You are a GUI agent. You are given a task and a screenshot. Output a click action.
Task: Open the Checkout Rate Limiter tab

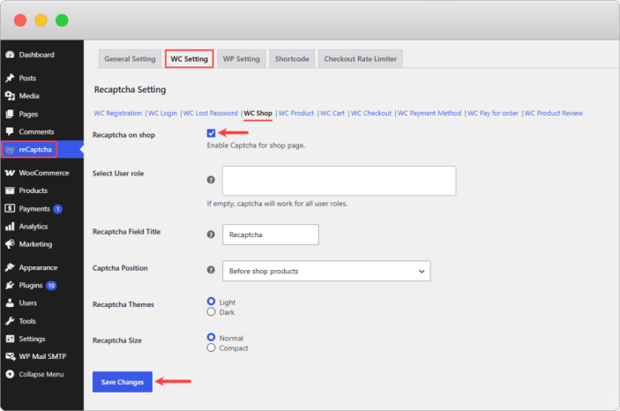coord(360,59)
